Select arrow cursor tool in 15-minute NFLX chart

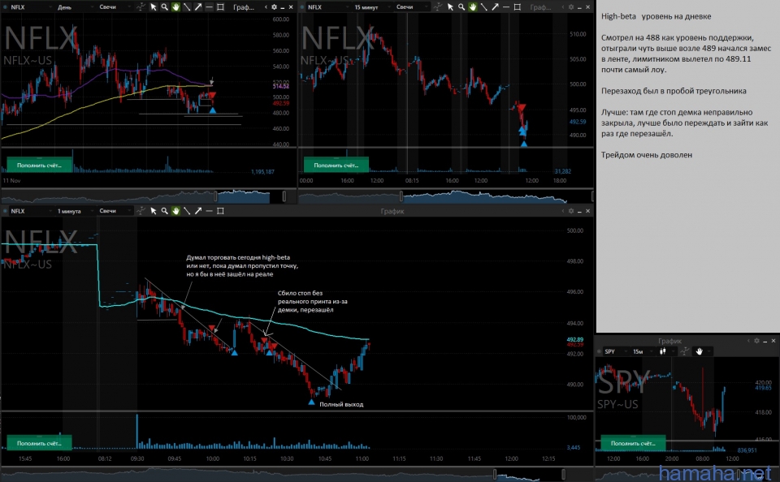click(450, 7)
